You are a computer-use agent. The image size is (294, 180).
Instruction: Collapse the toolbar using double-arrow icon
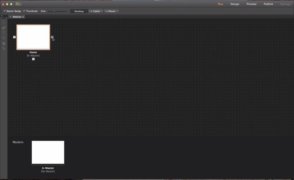1,16
